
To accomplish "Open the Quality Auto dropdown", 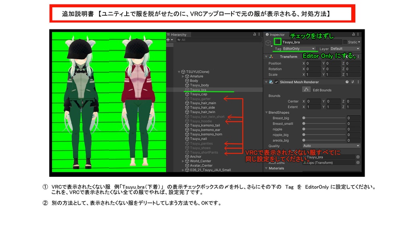I will pos(331,146).
